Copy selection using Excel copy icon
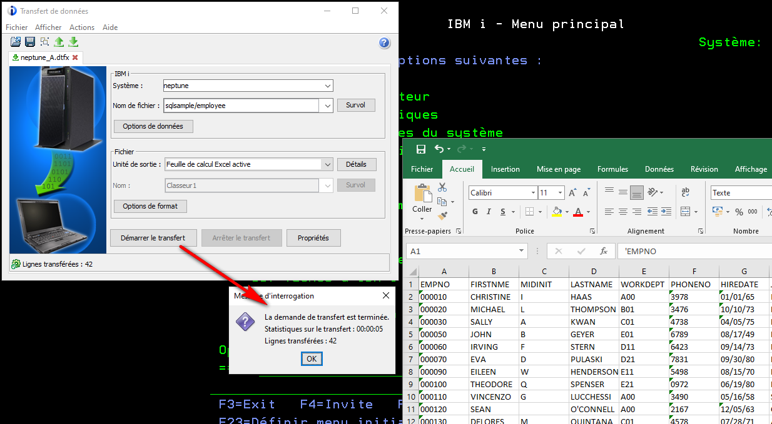The width and height of the screenshot is (772, 424). (x=443, y=202)
